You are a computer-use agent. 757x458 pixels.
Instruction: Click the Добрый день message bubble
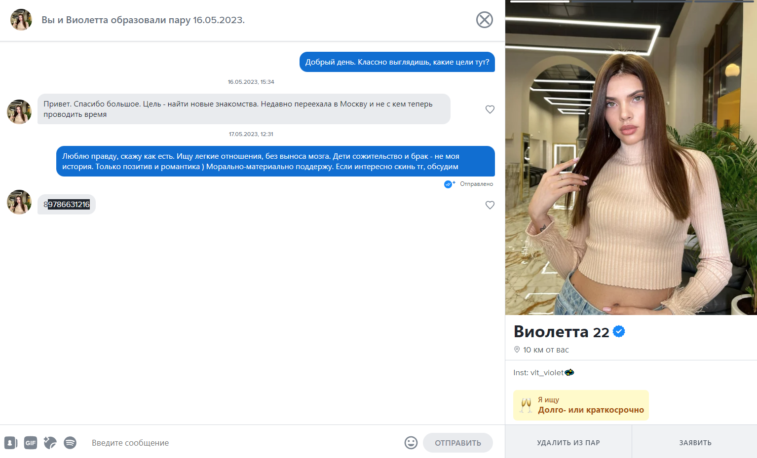[397, 62]
